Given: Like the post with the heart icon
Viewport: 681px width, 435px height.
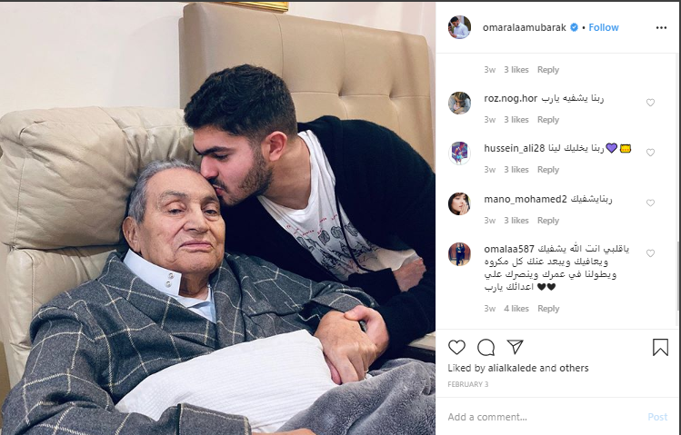Looking at the screenshot, I should 456,348.
